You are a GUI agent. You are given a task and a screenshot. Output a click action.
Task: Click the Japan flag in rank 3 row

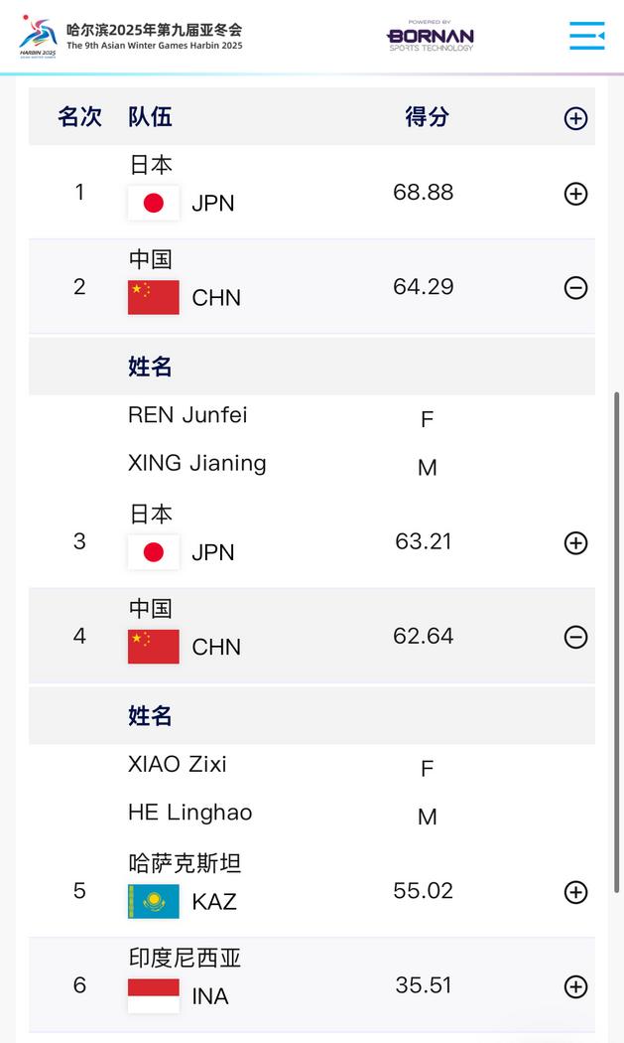click(154, 552)
